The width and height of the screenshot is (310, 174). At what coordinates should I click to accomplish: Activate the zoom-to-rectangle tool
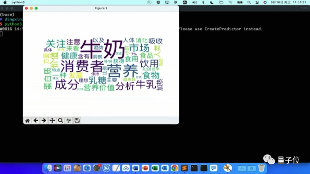pyautogui.click(x=61, y=121)
